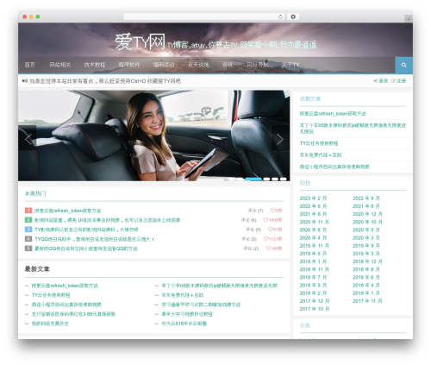Click the 注册 register link
431x365 pixels.
click(398, 81)
